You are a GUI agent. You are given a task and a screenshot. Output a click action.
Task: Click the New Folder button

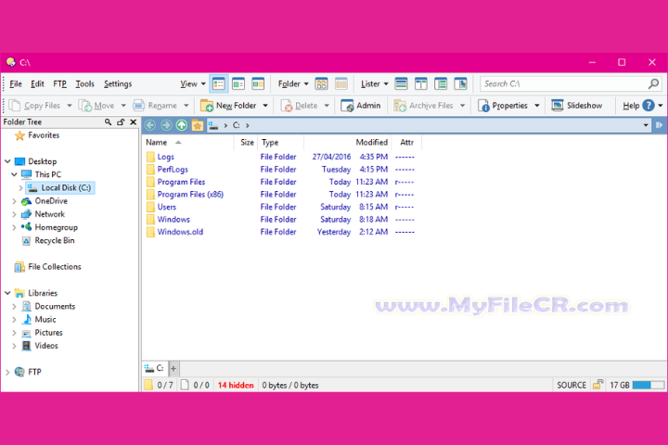click(228, 106)
